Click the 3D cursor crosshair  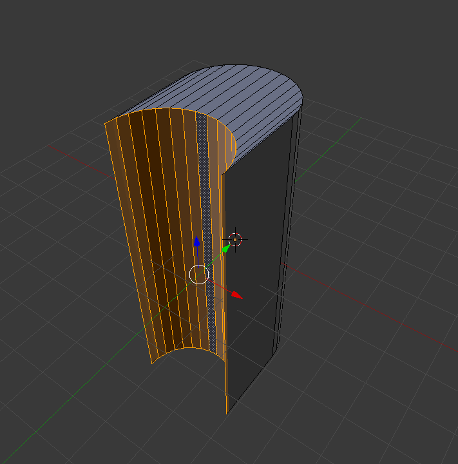point(235,240)
